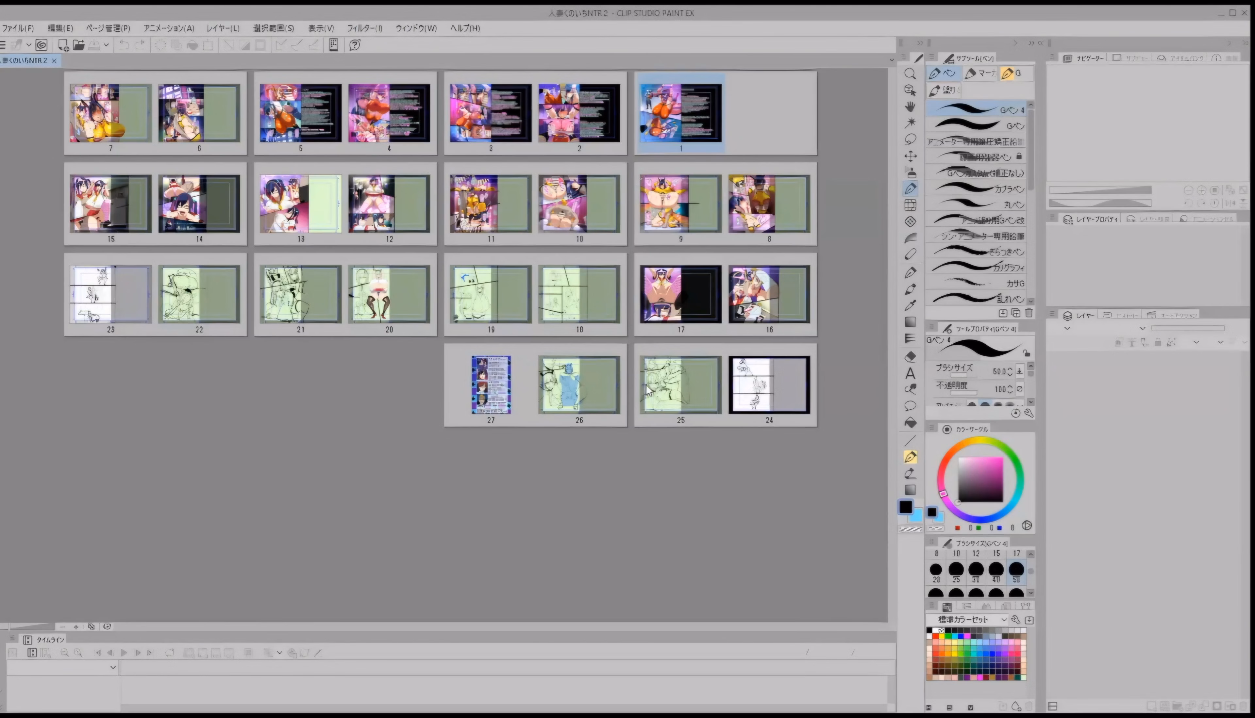Click the New document icon in toolbar

tap(63, 45)
